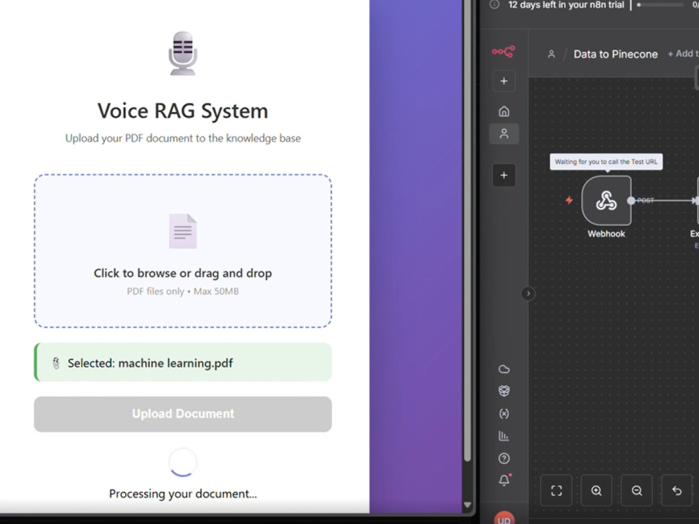Image resolution: width=699 pixels, height=524 pixels.
Task: Click the trial info circle icon
Action: 494,5
